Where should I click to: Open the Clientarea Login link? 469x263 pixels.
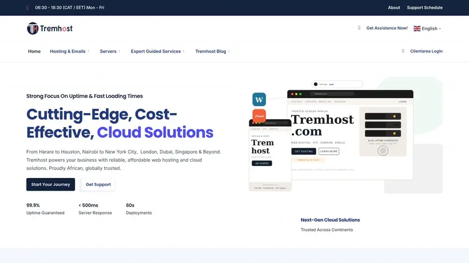[426, 51]
